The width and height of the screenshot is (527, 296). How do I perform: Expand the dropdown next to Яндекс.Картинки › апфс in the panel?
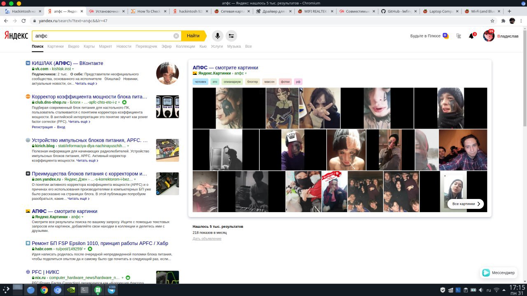pyautogui.click(x=246, y=73)
